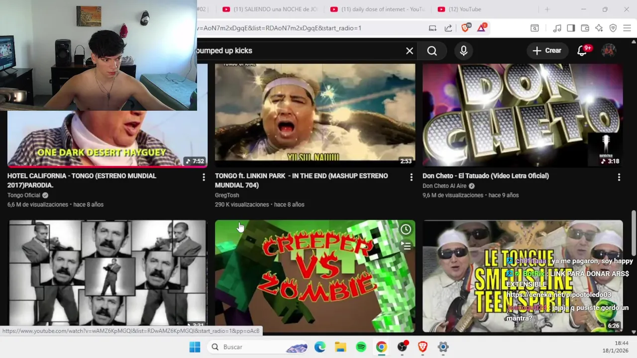Open 'TONGO ft. LINKIN PARK - IN THE END' title
637x358 pixels.
[x=301, y=180]
